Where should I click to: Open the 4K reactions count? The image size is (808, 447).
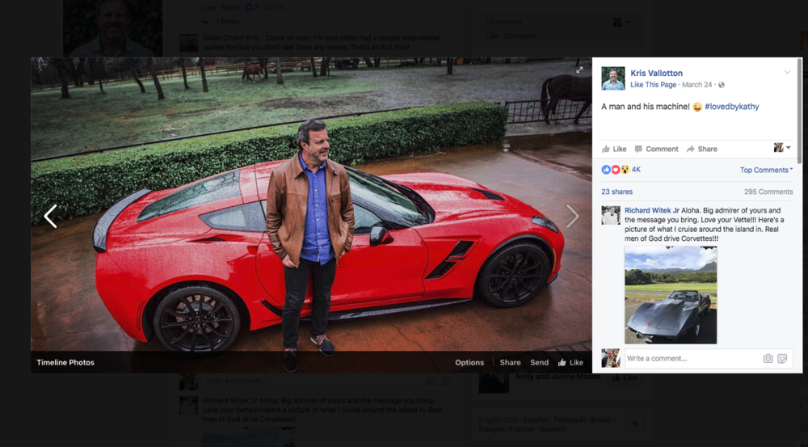[637, 170]
